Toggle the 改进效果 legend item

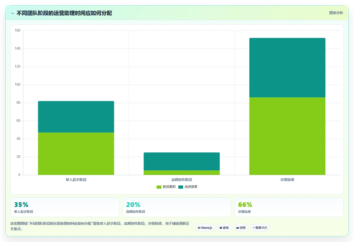pos(188,187)
